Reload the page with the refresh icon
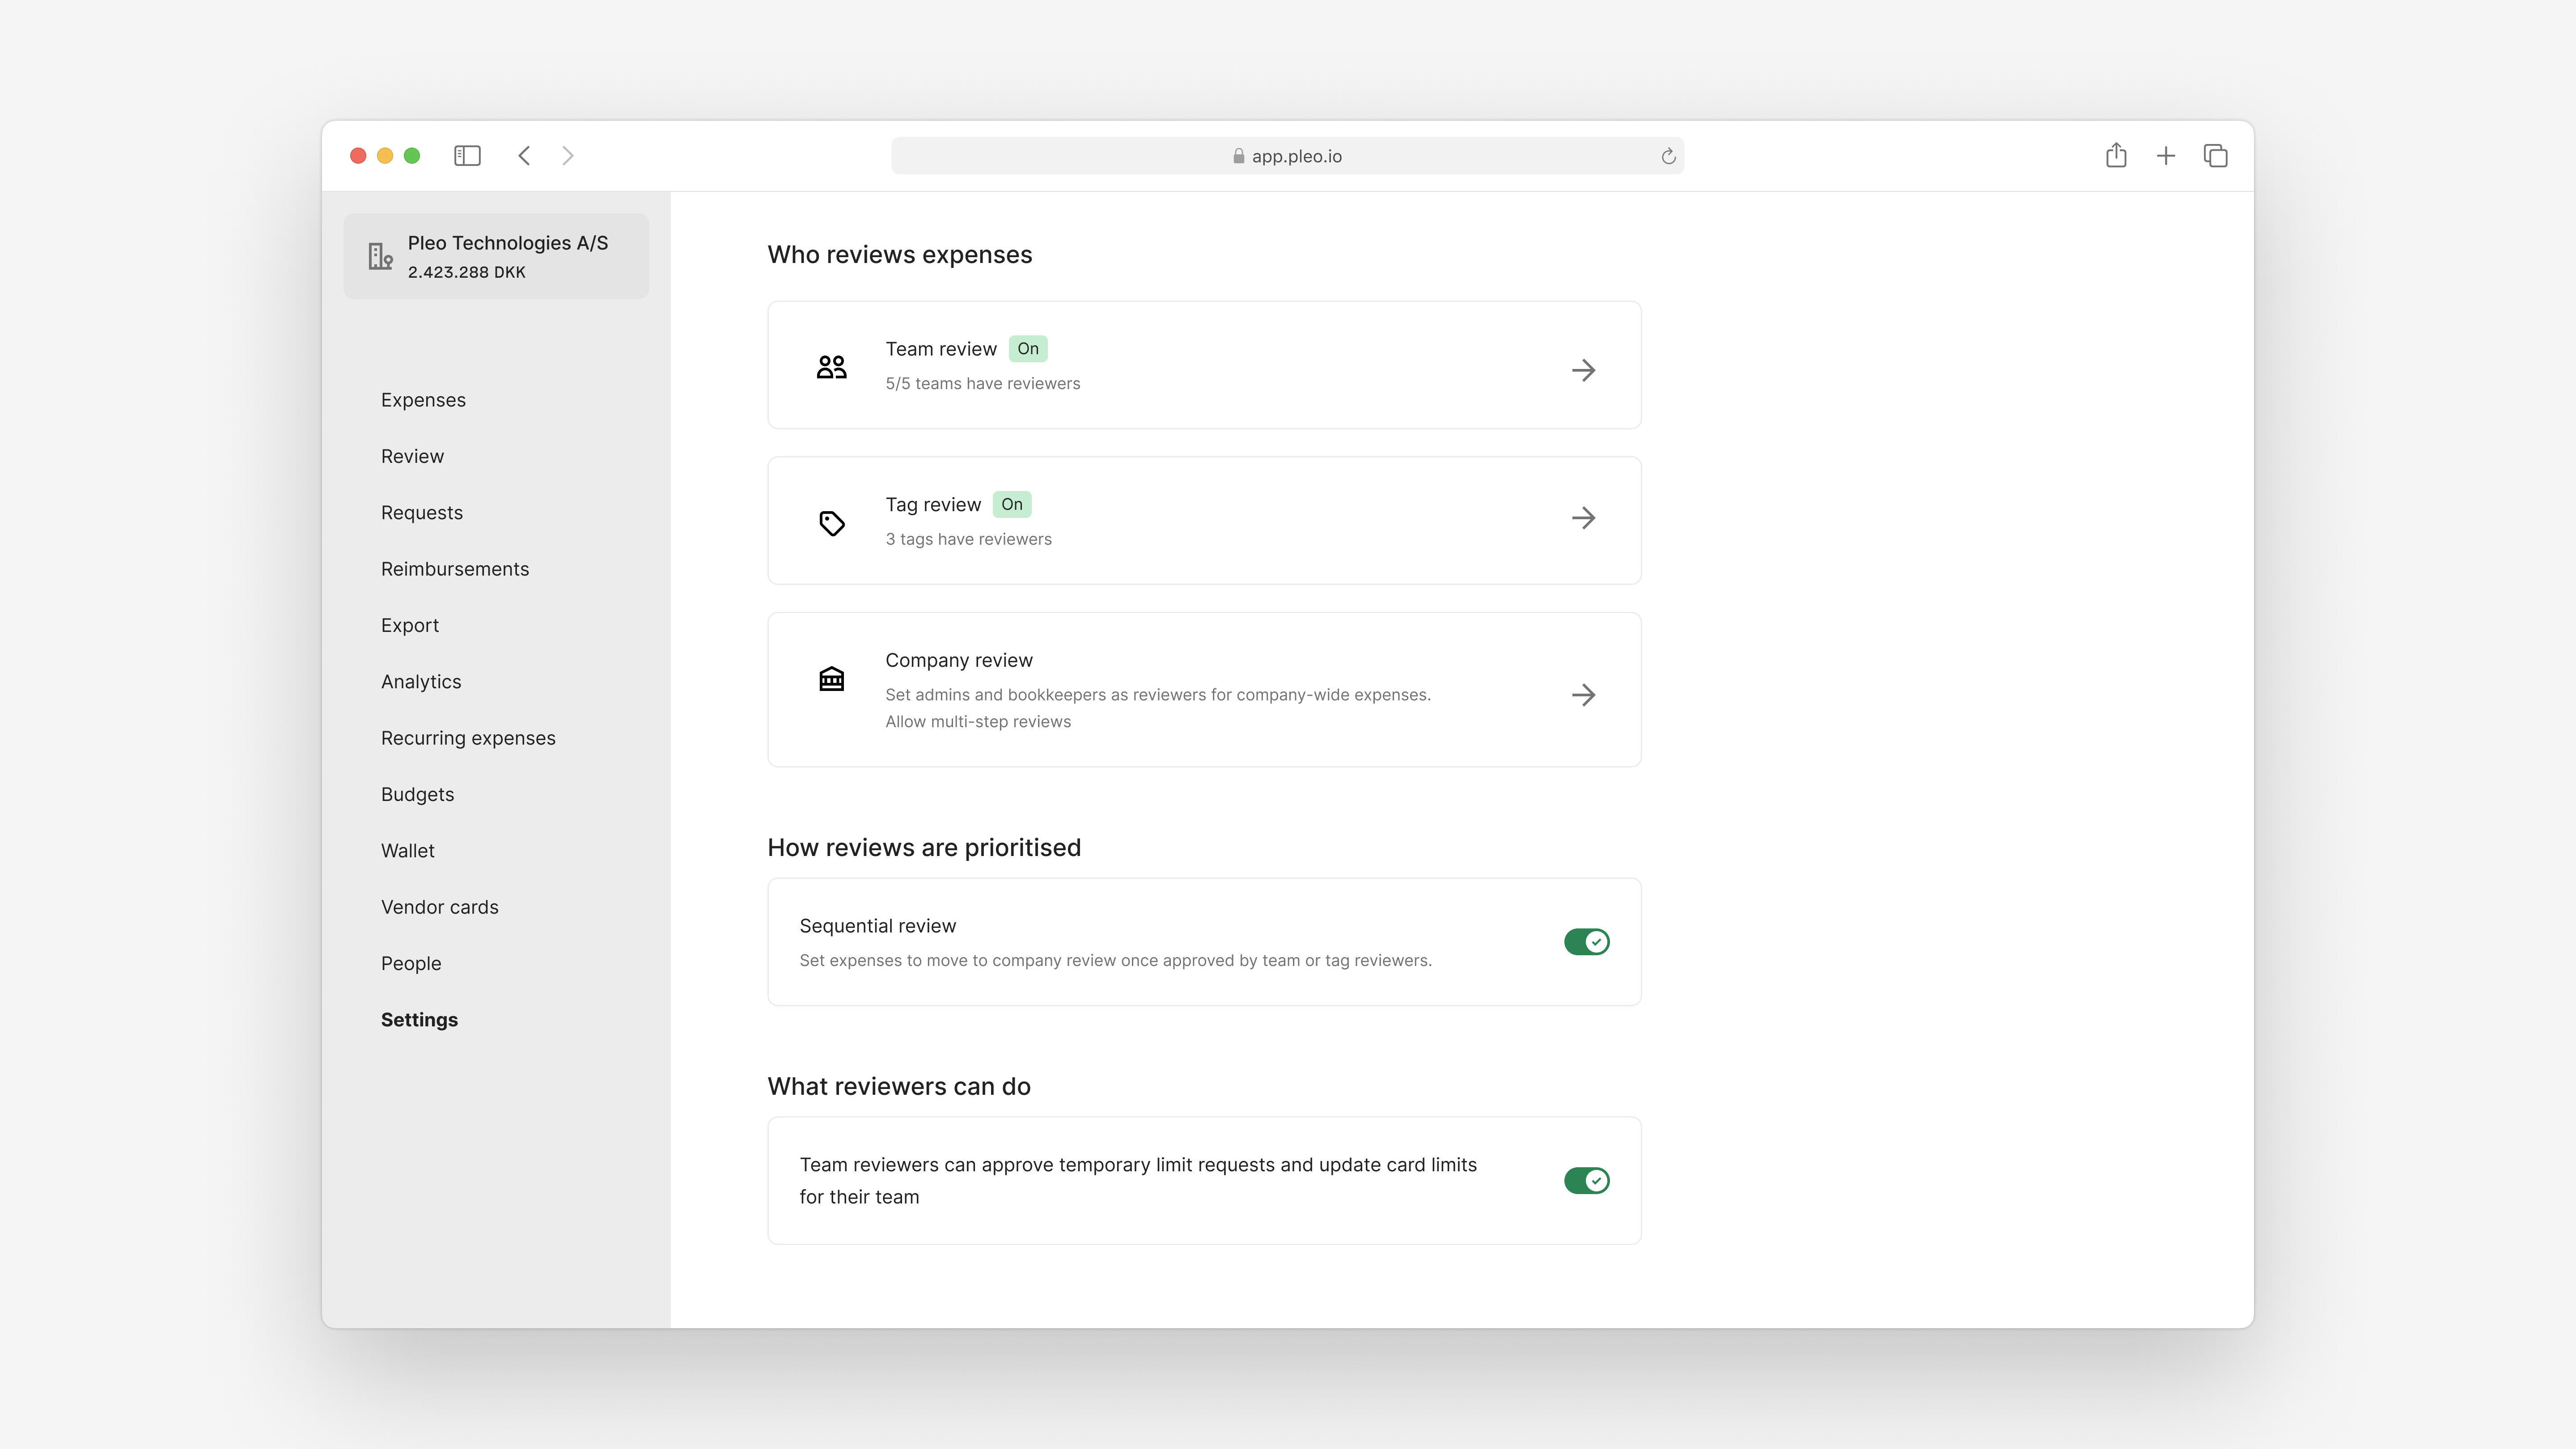 tap(1668, 156)
